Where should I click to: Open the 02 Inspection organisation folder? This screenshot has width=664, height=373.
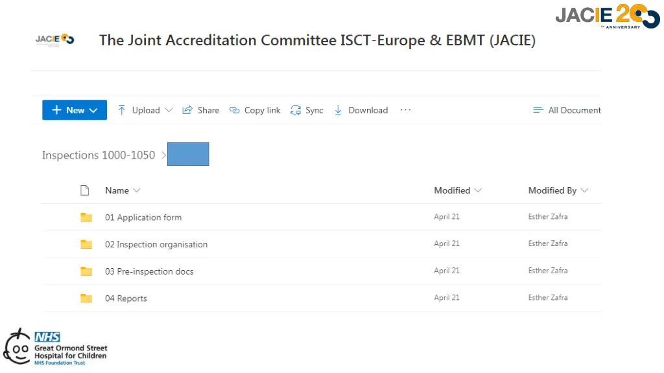156,244
